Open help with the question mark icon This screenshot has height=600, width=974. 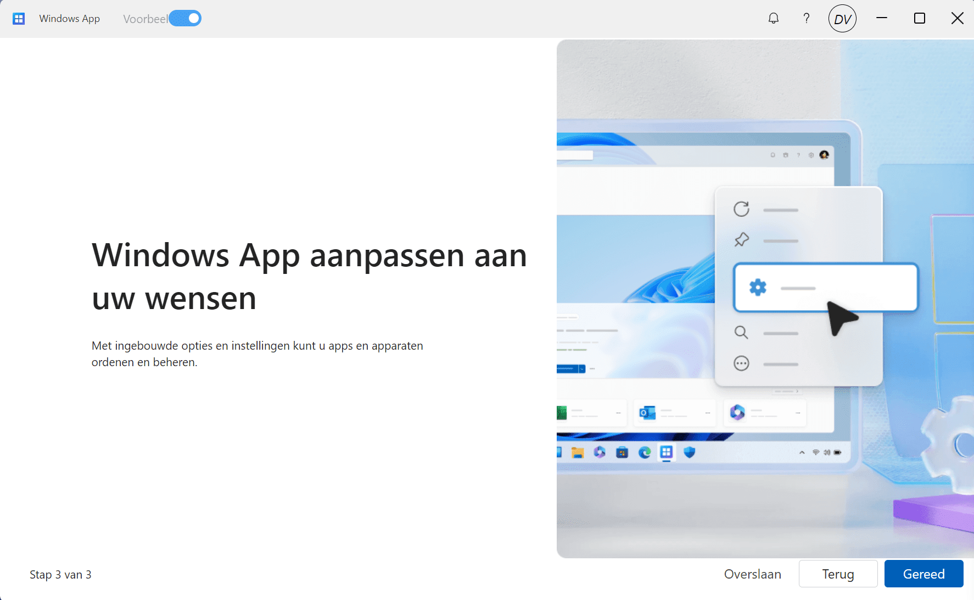tap(806, 19)
